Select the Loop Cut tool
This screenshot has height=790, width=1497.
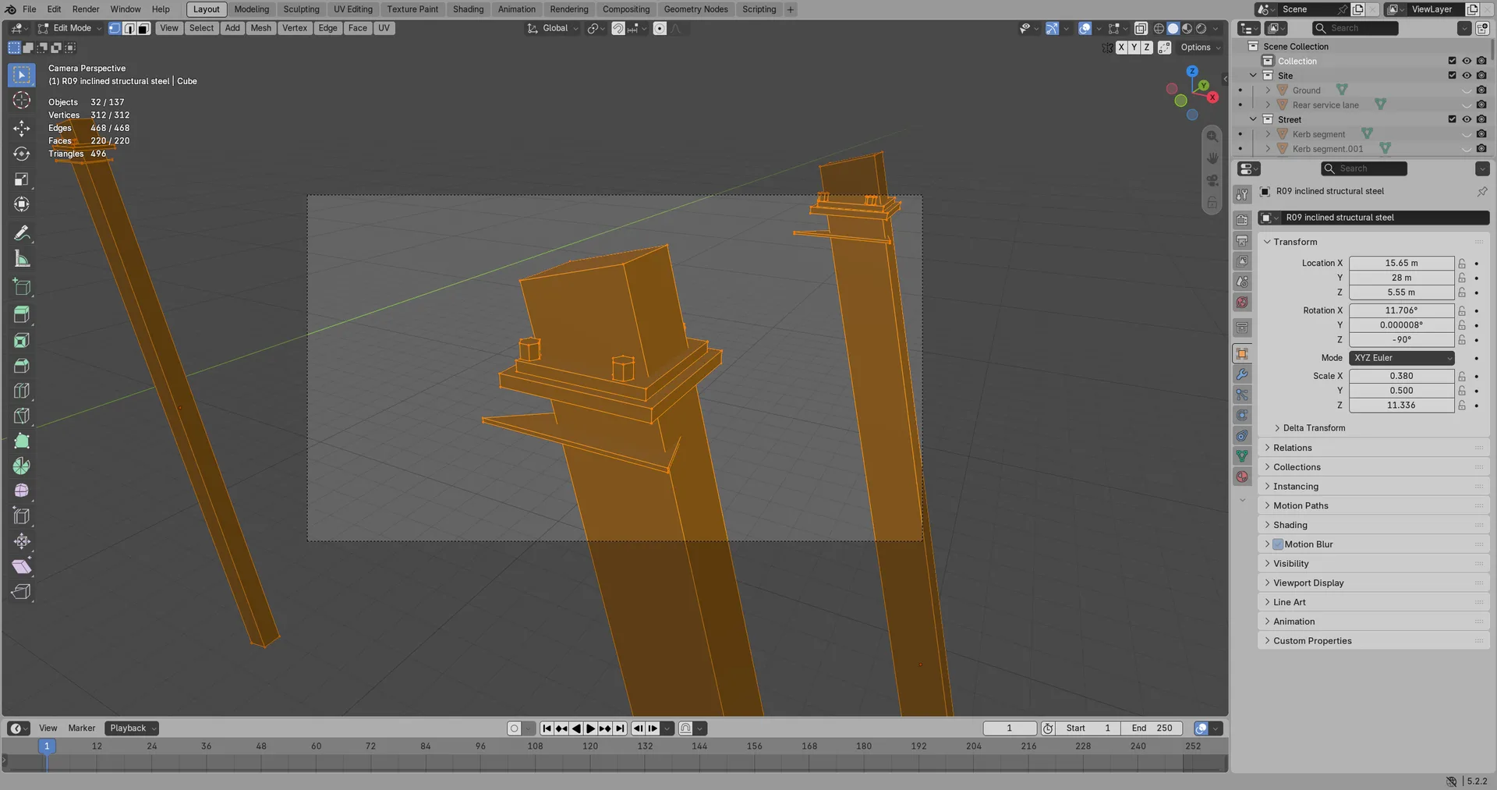(x=22, y=391)
